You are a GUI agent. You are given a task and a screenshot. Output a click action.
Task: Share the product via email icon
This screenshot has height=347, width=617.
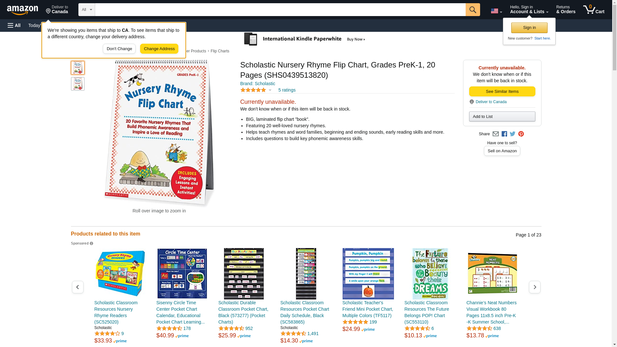pyautogui.click(x=496, y=134)
